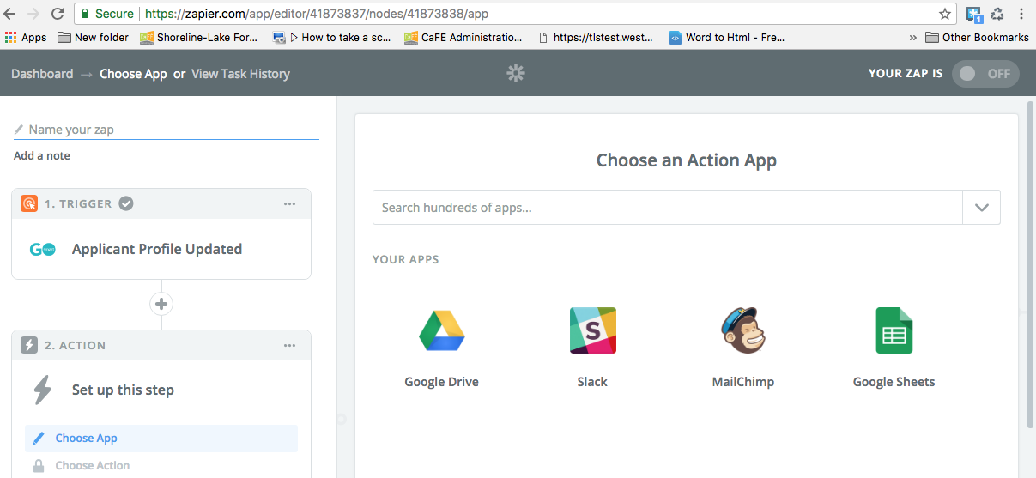Open the Other Bookmarks folder
The width and height of the screenshot is (1036, 478).
coord(978,37)
